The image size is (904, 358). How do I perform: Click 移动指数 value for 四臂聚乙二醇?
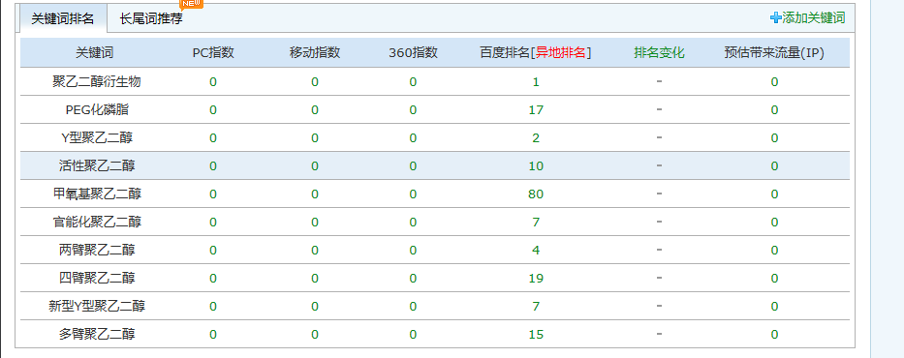(315, 279)
